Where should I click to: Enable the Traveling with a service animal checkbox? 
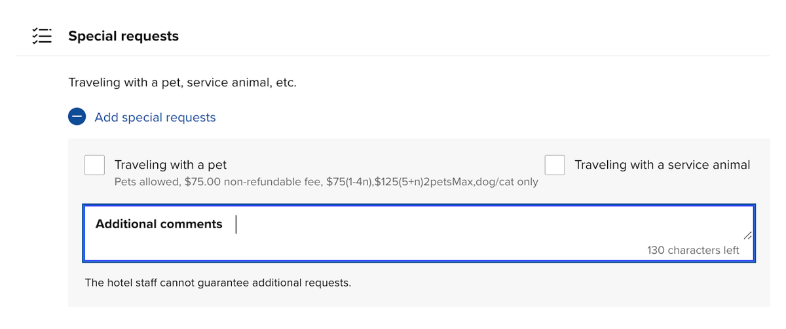(x=555, y=165)
